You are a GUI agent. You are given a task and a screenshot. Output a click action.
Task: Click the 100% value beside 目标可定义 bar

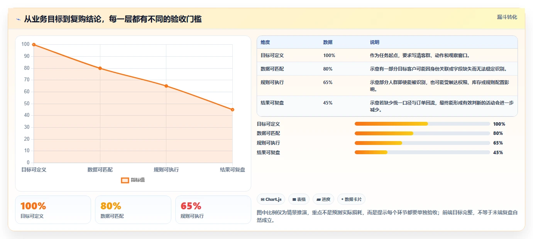[x=499, y=124]
